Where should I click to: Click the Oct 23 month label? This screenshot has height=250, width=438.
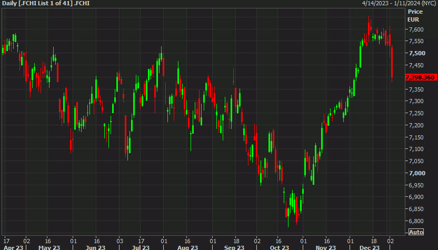[x=280, y=247]
